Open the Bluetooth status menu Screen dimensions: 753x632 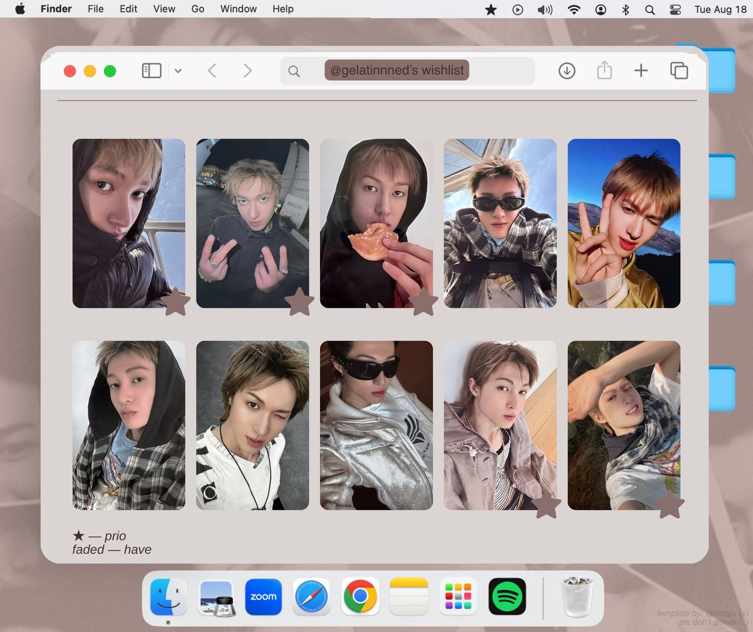pos(625,9)
